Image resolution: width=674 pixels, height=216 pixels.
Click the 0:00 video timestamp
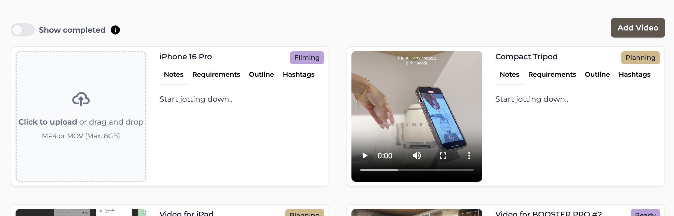385,156
